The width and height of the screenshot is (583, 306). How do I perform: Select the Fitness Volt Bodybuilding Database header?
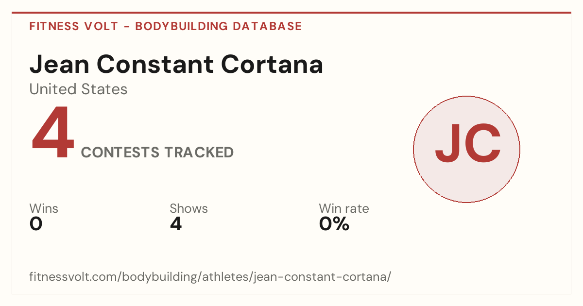166,26
